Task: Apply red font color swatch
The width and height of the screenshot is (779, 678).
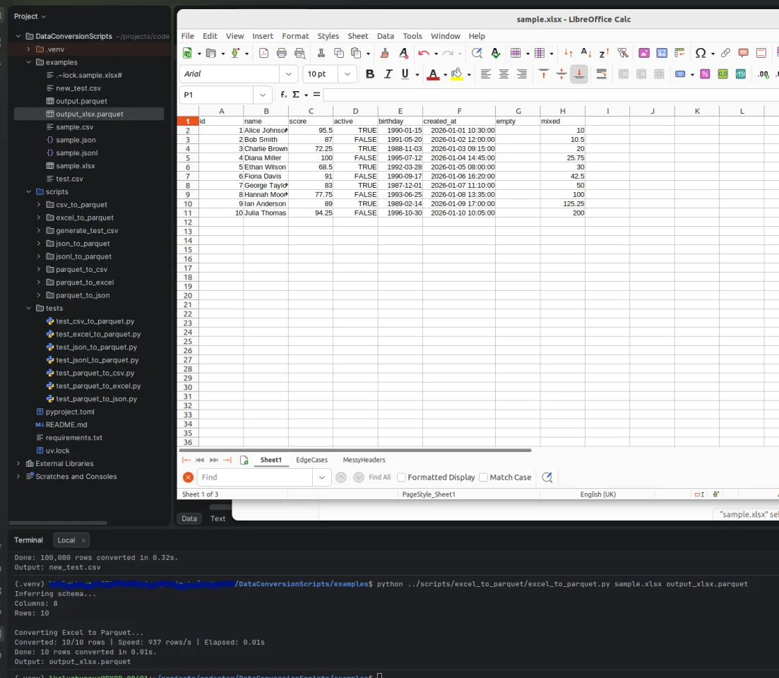Action: [x=433, y=74]
